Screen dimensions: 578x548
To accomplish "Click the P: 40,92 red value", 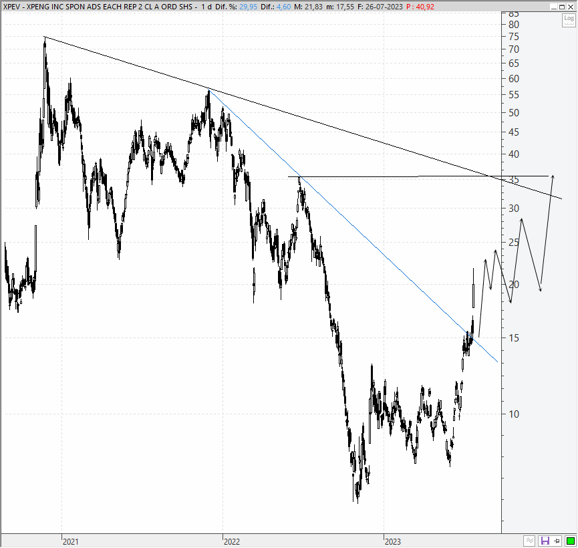I will (x=420, y=7).
